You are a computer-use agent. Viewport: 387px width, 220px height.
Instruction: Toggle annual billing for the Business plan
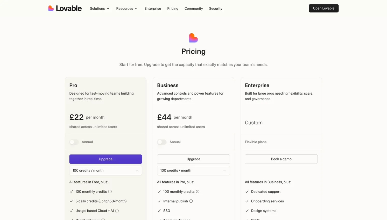coord(161,142)
